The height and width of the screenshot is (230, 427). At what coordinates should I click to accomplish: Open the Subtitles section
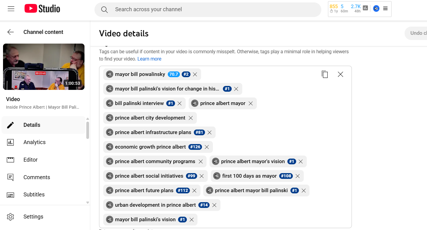tap(34, 195)
